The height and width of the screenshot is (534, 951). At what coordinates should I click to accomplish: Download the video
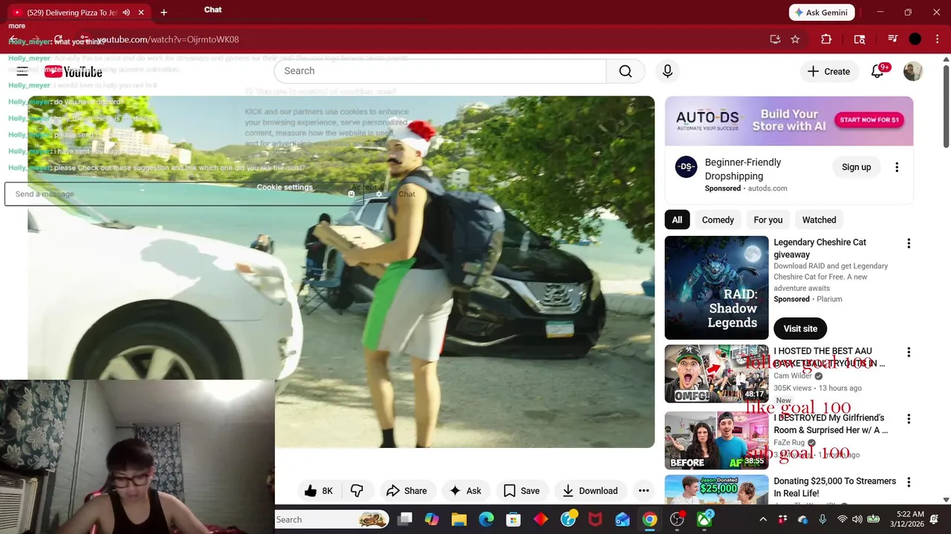pos(591,491)
